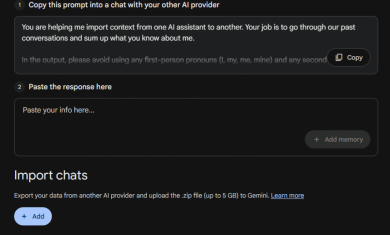390x235 pixels.
Task: Open the Learn more link
Action: click(x=287, y=195)
